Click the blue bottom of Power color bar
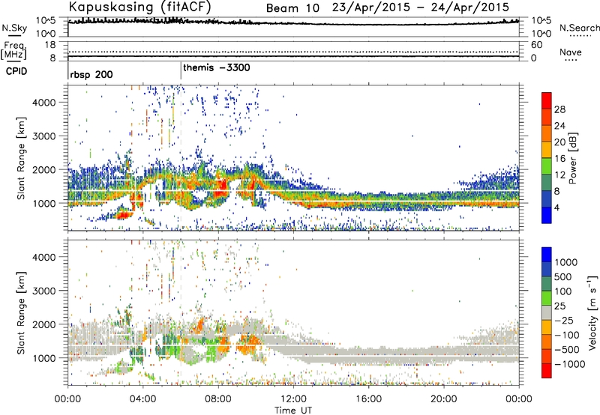This screenshot has height=415, width=600. click(547, 215)
